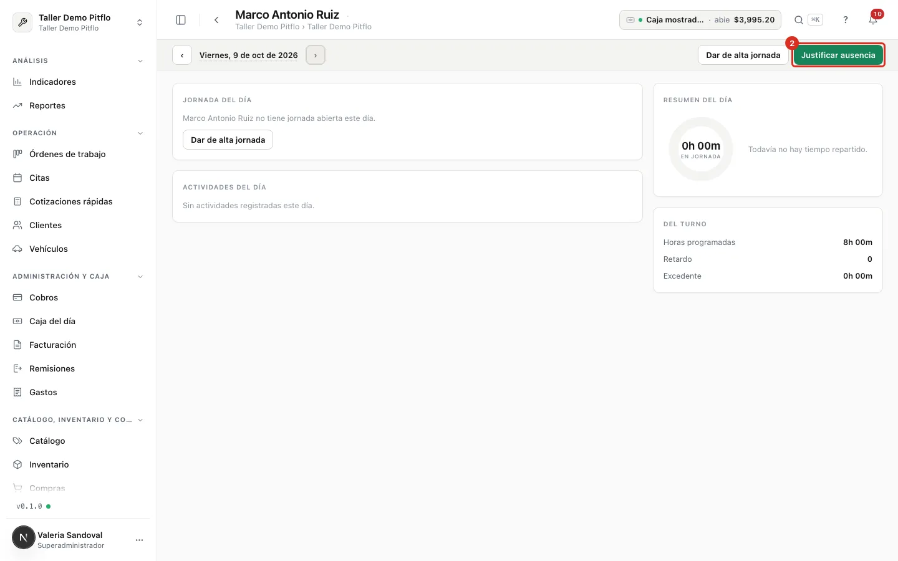Click the ⌘K shortcut badge
The width and height of the screenshot is (898, 561).
point(815,20)
